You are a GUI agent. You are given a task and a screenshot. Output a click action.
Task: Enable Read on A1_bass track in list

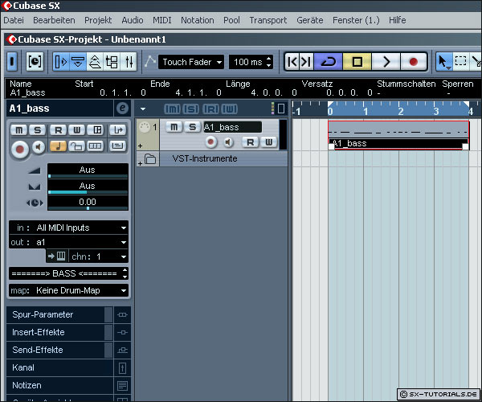pos(251,142)
